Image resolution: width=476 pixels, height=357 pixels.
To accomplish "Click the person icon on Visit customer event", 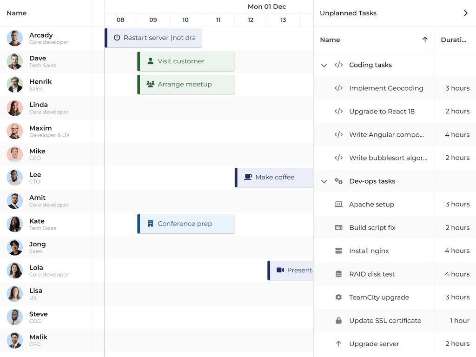I will click(150, 61).
